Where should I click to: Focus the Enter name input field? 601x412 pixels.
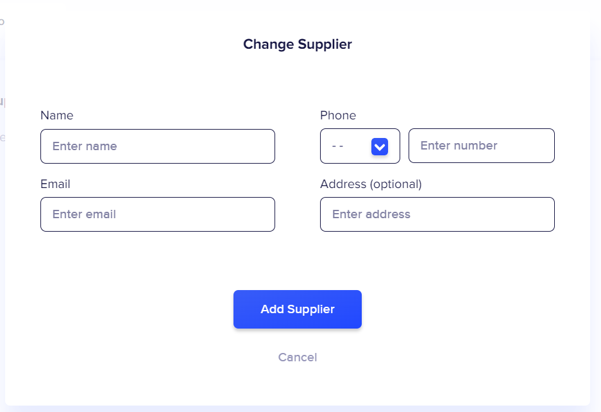pyautogui.click(x=157, y=146)
